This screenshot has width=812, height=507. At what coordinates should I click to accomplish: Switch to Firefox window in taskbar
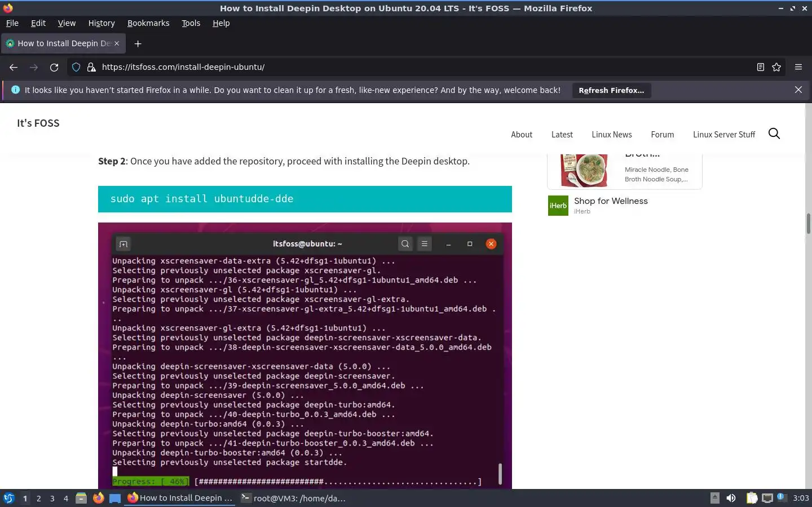[180, 498]
